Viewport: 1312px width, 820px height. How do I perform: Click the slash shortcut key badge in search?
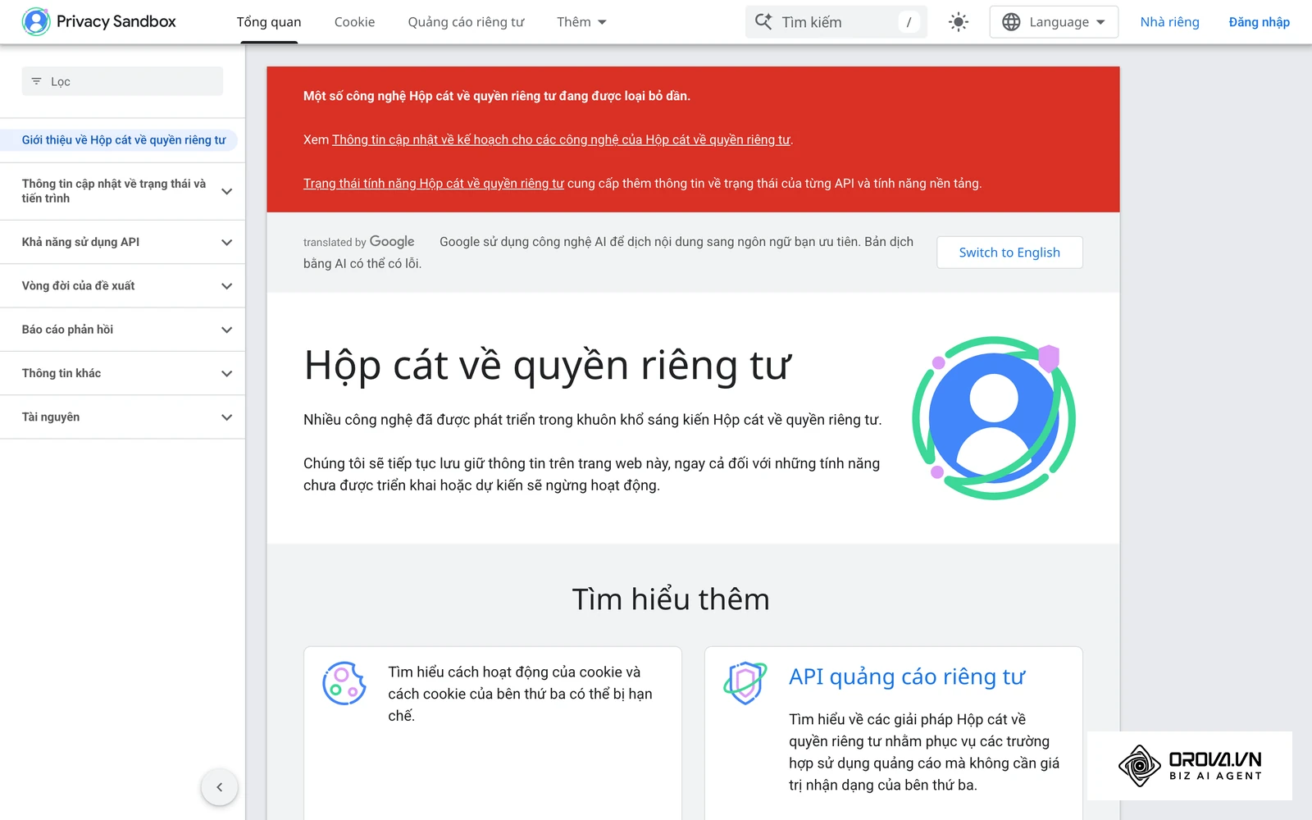(909, 22)
